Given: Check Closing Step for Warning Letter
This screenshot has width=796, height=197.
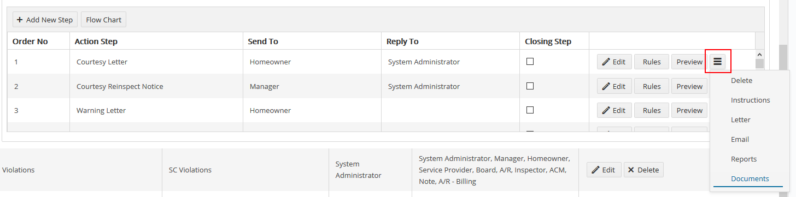Looking at the screenshot, I should (x=530, y=110).
